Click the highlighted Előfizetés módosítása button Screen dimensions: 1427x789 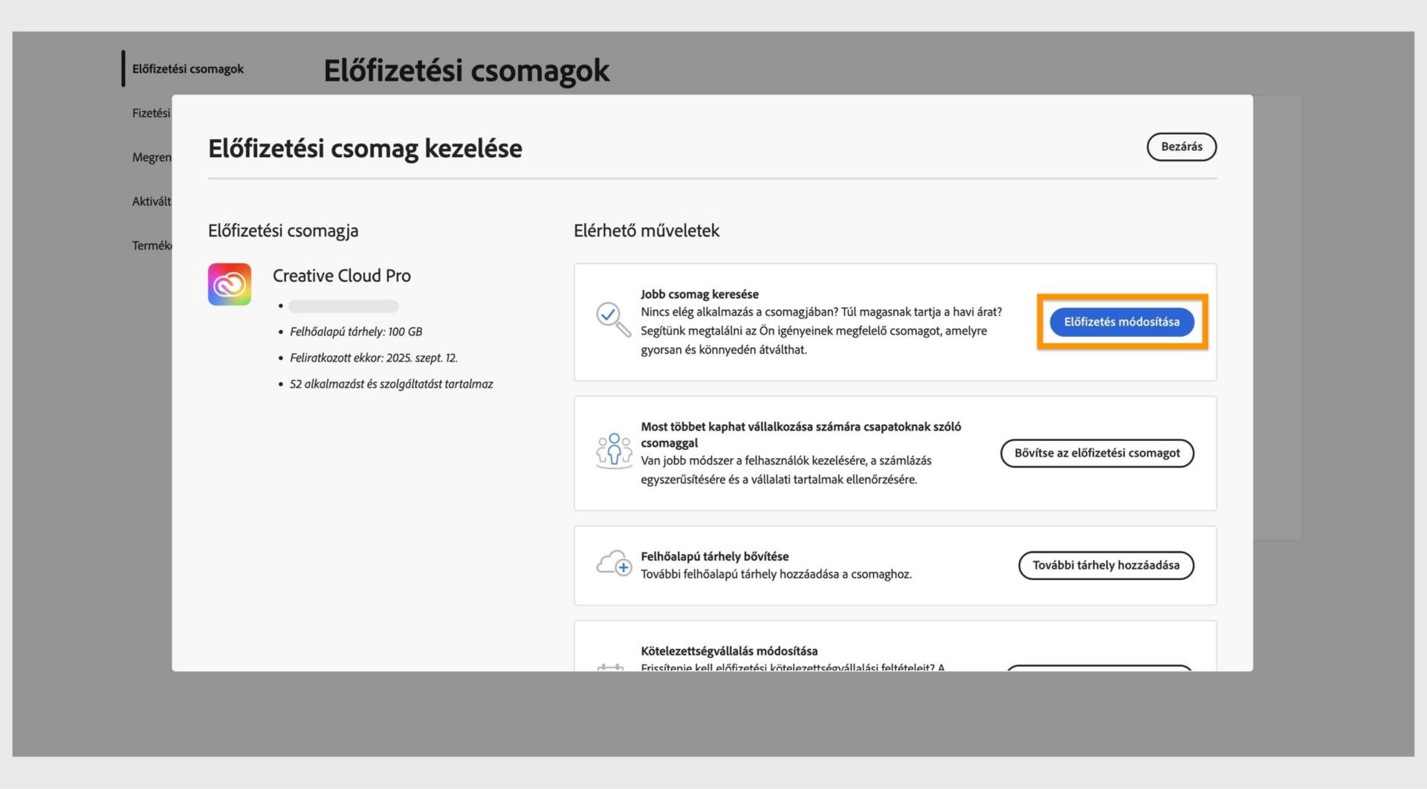pos(1122,322)
